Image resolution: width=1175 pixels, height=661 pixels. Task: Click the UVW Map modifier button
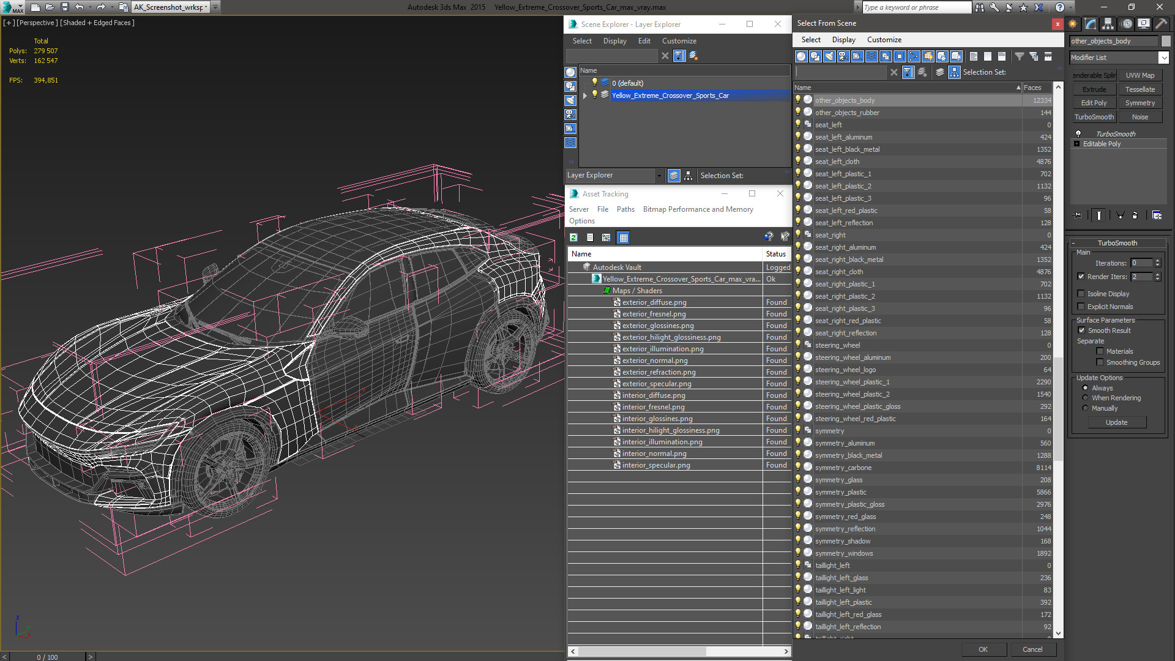(1140, 75)
